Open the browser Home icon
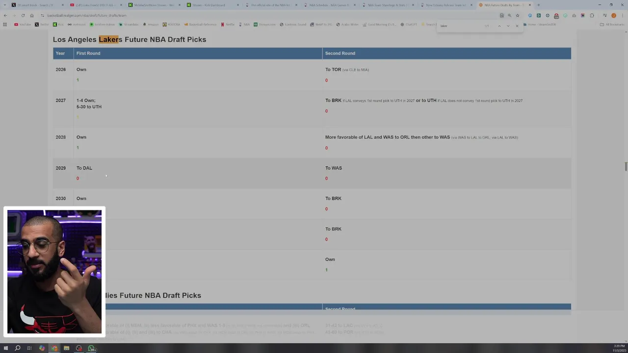628x353 pixels. (x=31, y=15)
